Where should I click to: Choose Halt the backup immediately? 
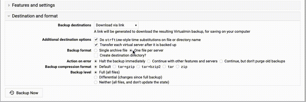tap(96, 61)
